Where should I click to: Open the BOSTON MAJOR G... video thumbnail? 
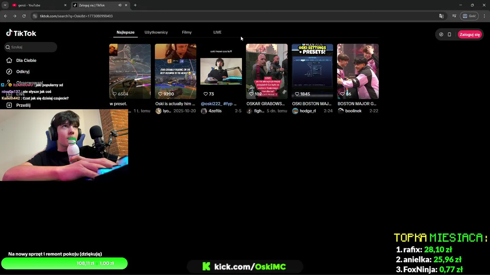(x=358, y=71)
